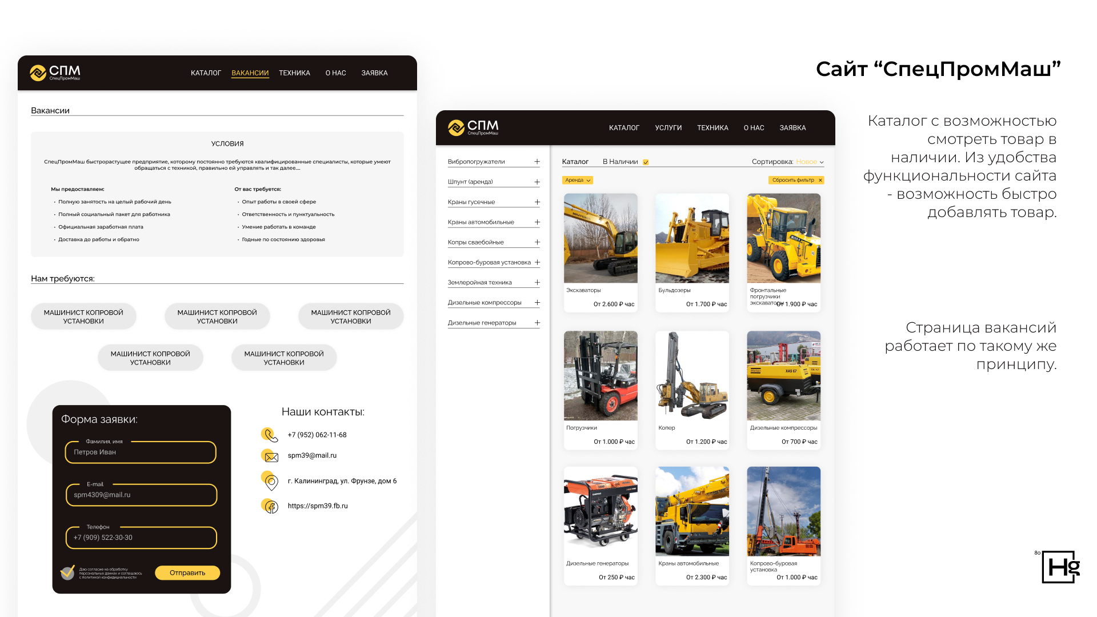Click the Фамилия, имя input field

coord(141,452)
